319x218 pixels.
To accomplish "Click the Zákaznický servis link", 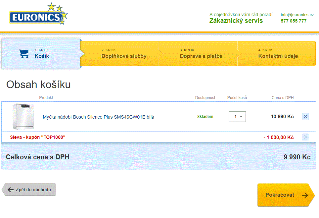I will tap(236, 21).
